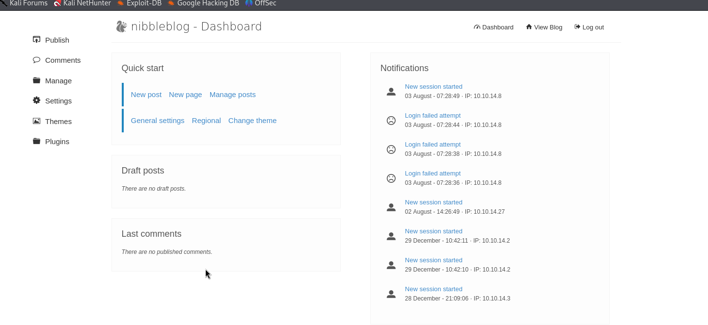Screen dimensions: 708x325
Task: Open Regional settings link
Action: pyautogui.click(x=206, y=121)
